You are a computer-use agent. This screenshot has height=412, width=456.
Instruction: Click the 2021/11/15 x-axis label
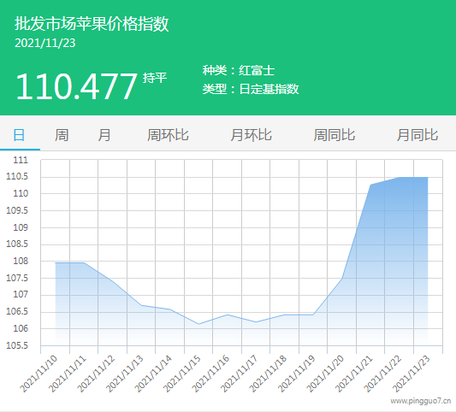tap(182, 374)
